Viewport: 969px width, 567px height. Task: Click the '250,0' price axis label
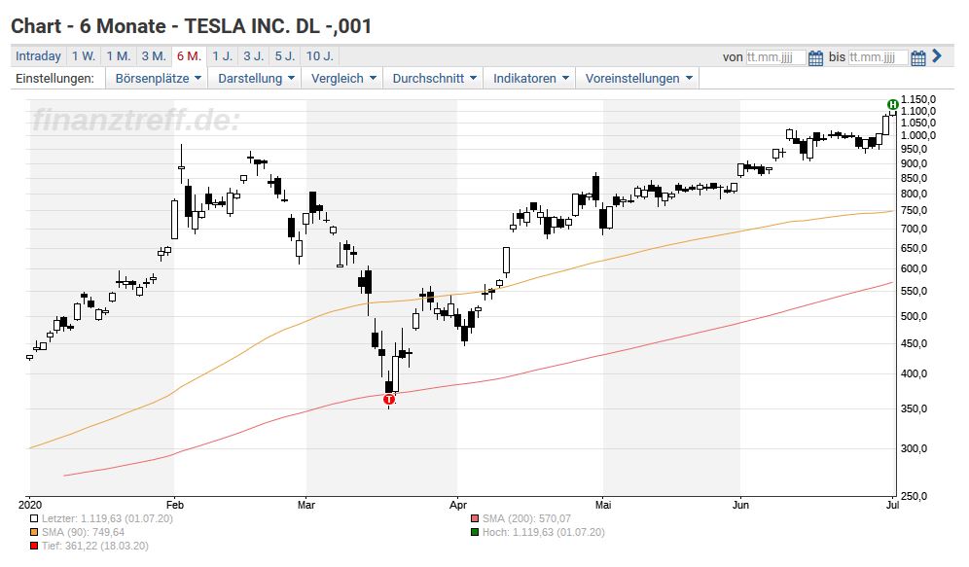(914, 497)
